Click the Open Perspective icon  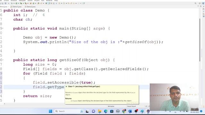pyautogui.click(x=200, y=4)
